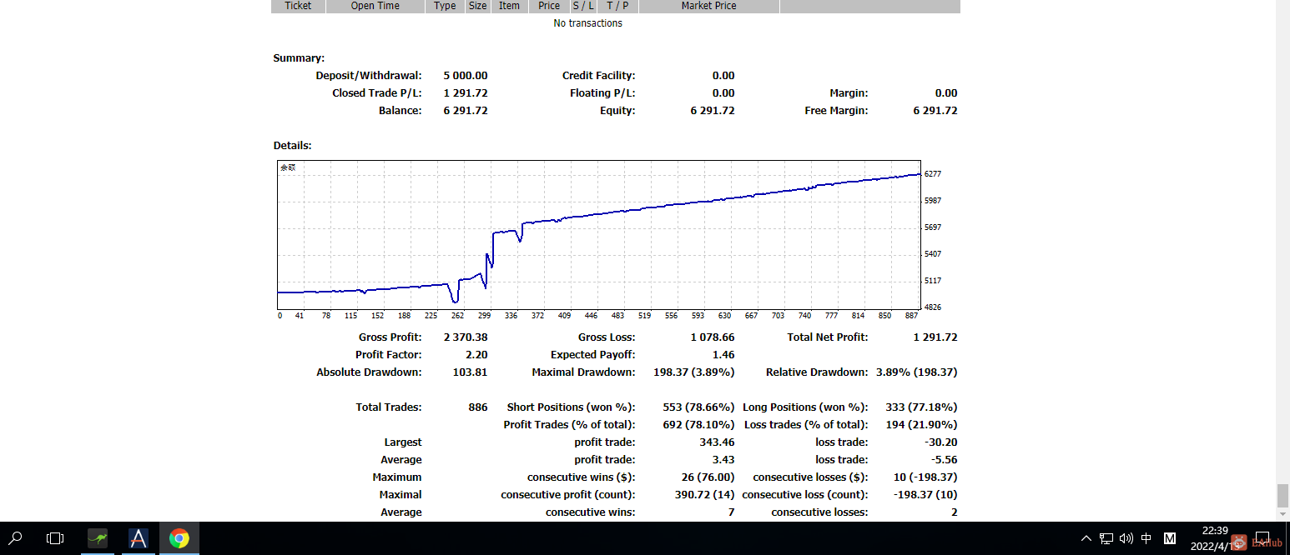Open the notification center icon
The width and height of the screenshot is (1290, 555).
pos(1262,538)
